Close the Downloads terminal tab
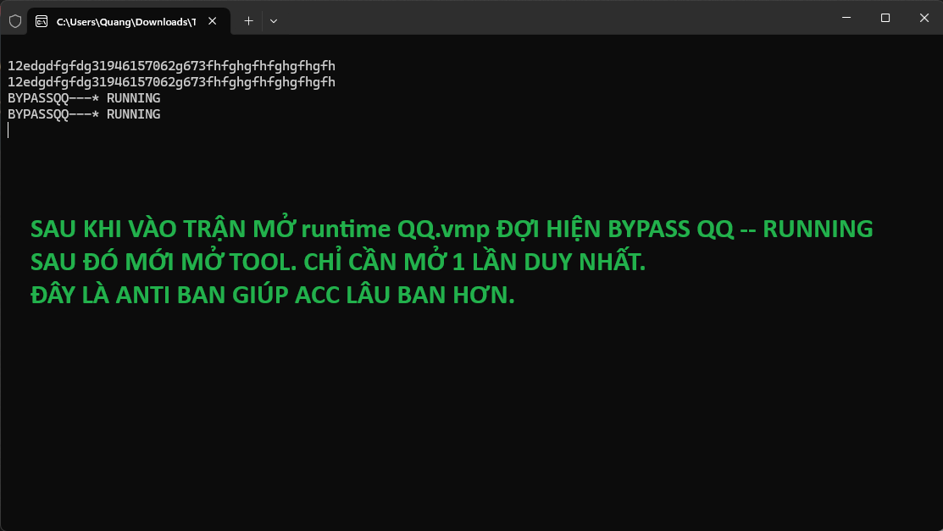Image resolution: width=943 pixels, height=531 pixels. tap(213, 21)
